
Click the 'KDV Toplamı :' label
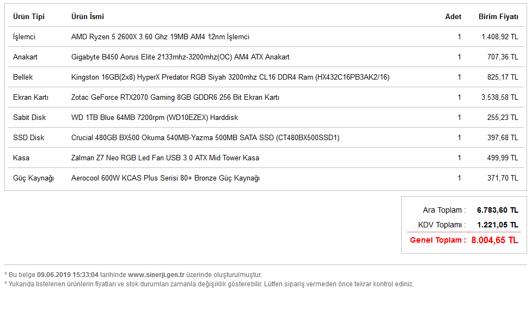pos(442,225)
